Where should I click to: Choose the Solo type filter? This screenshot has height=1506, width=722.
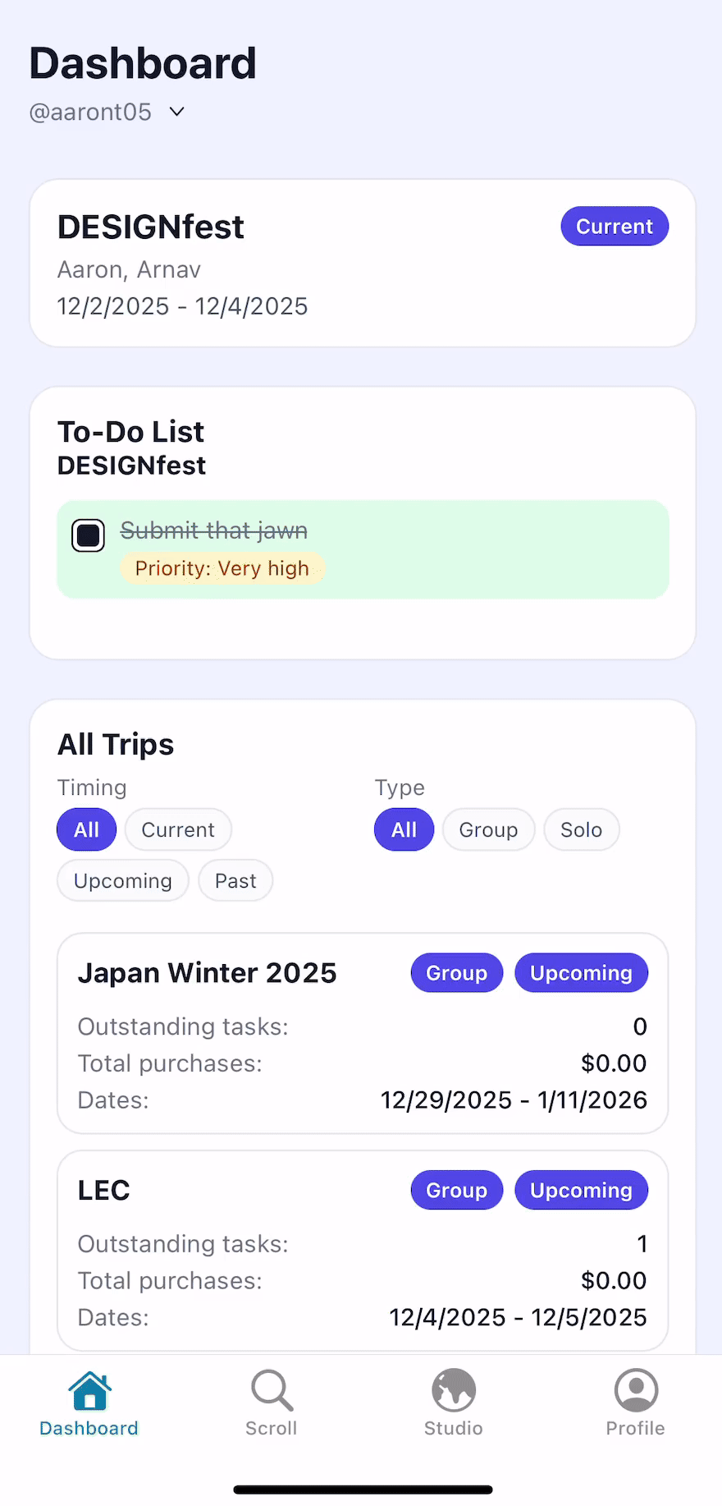581,830
